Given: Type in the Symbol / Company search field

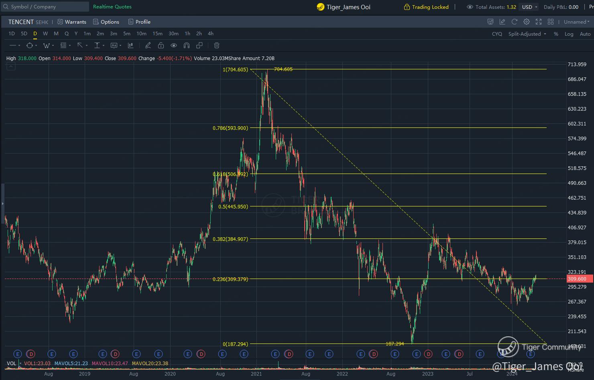Looking at the screenshot, I should coord(46,7).
